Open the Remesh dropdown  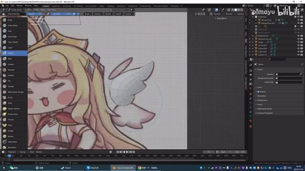[230, 14]
